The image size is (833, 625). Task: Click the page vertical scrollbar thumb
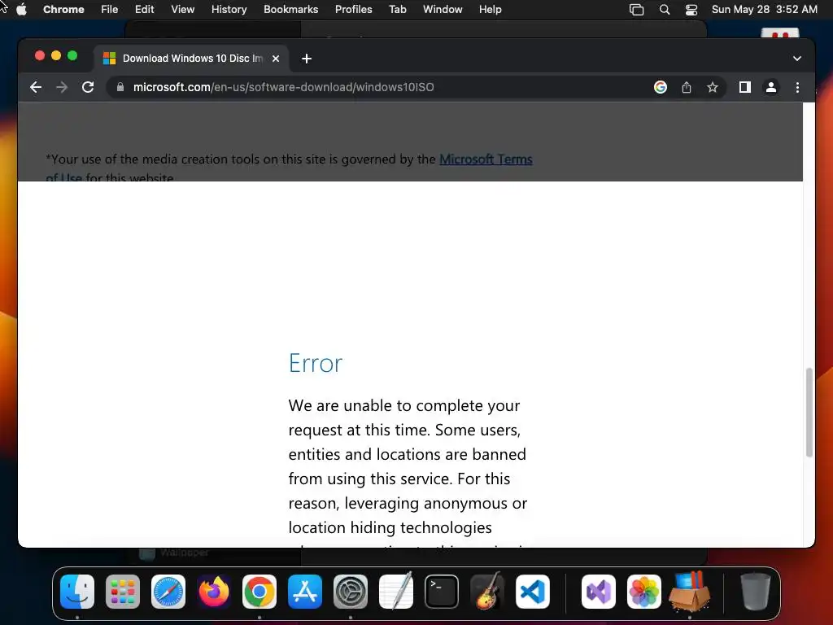809,412
